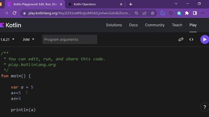Focus the Program arguments field

pos(70,39)
